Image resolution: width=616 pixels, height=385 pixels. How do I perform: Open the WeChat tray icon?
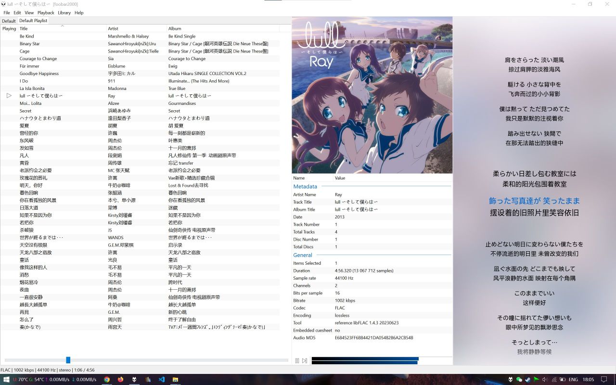coord(519,379)
